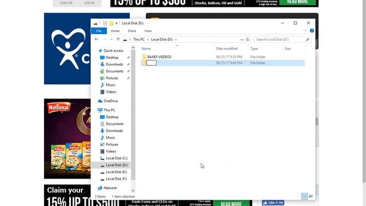The image size is (366, 206).
Task: Click the Properties quick access toolbar icon
Action: point(105,23)
